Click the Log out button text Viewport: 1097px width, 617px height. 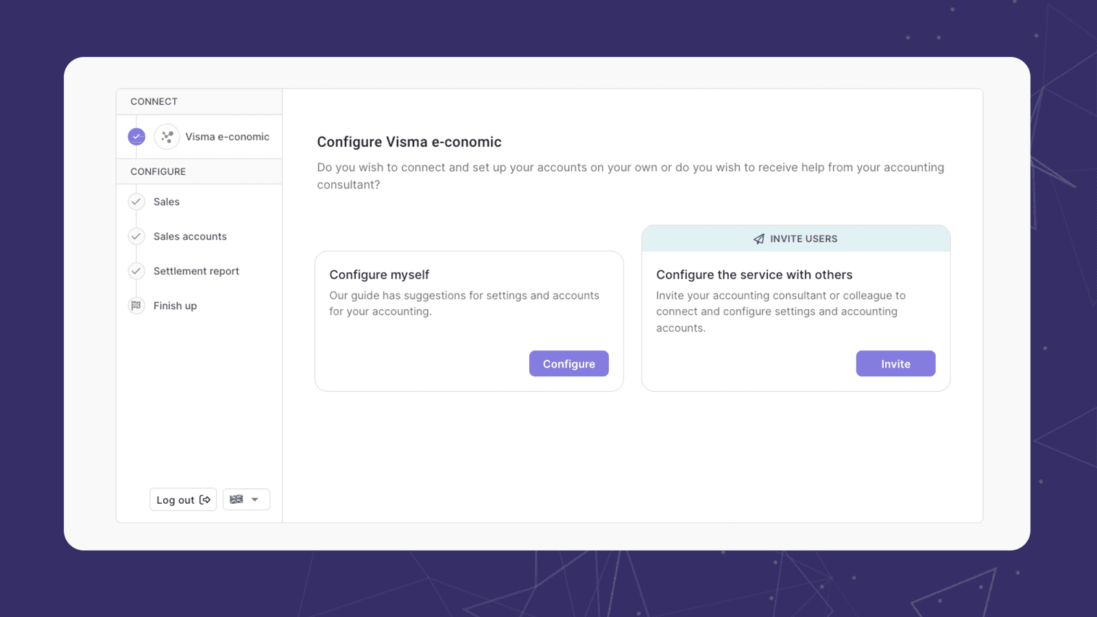coord(175,500)
